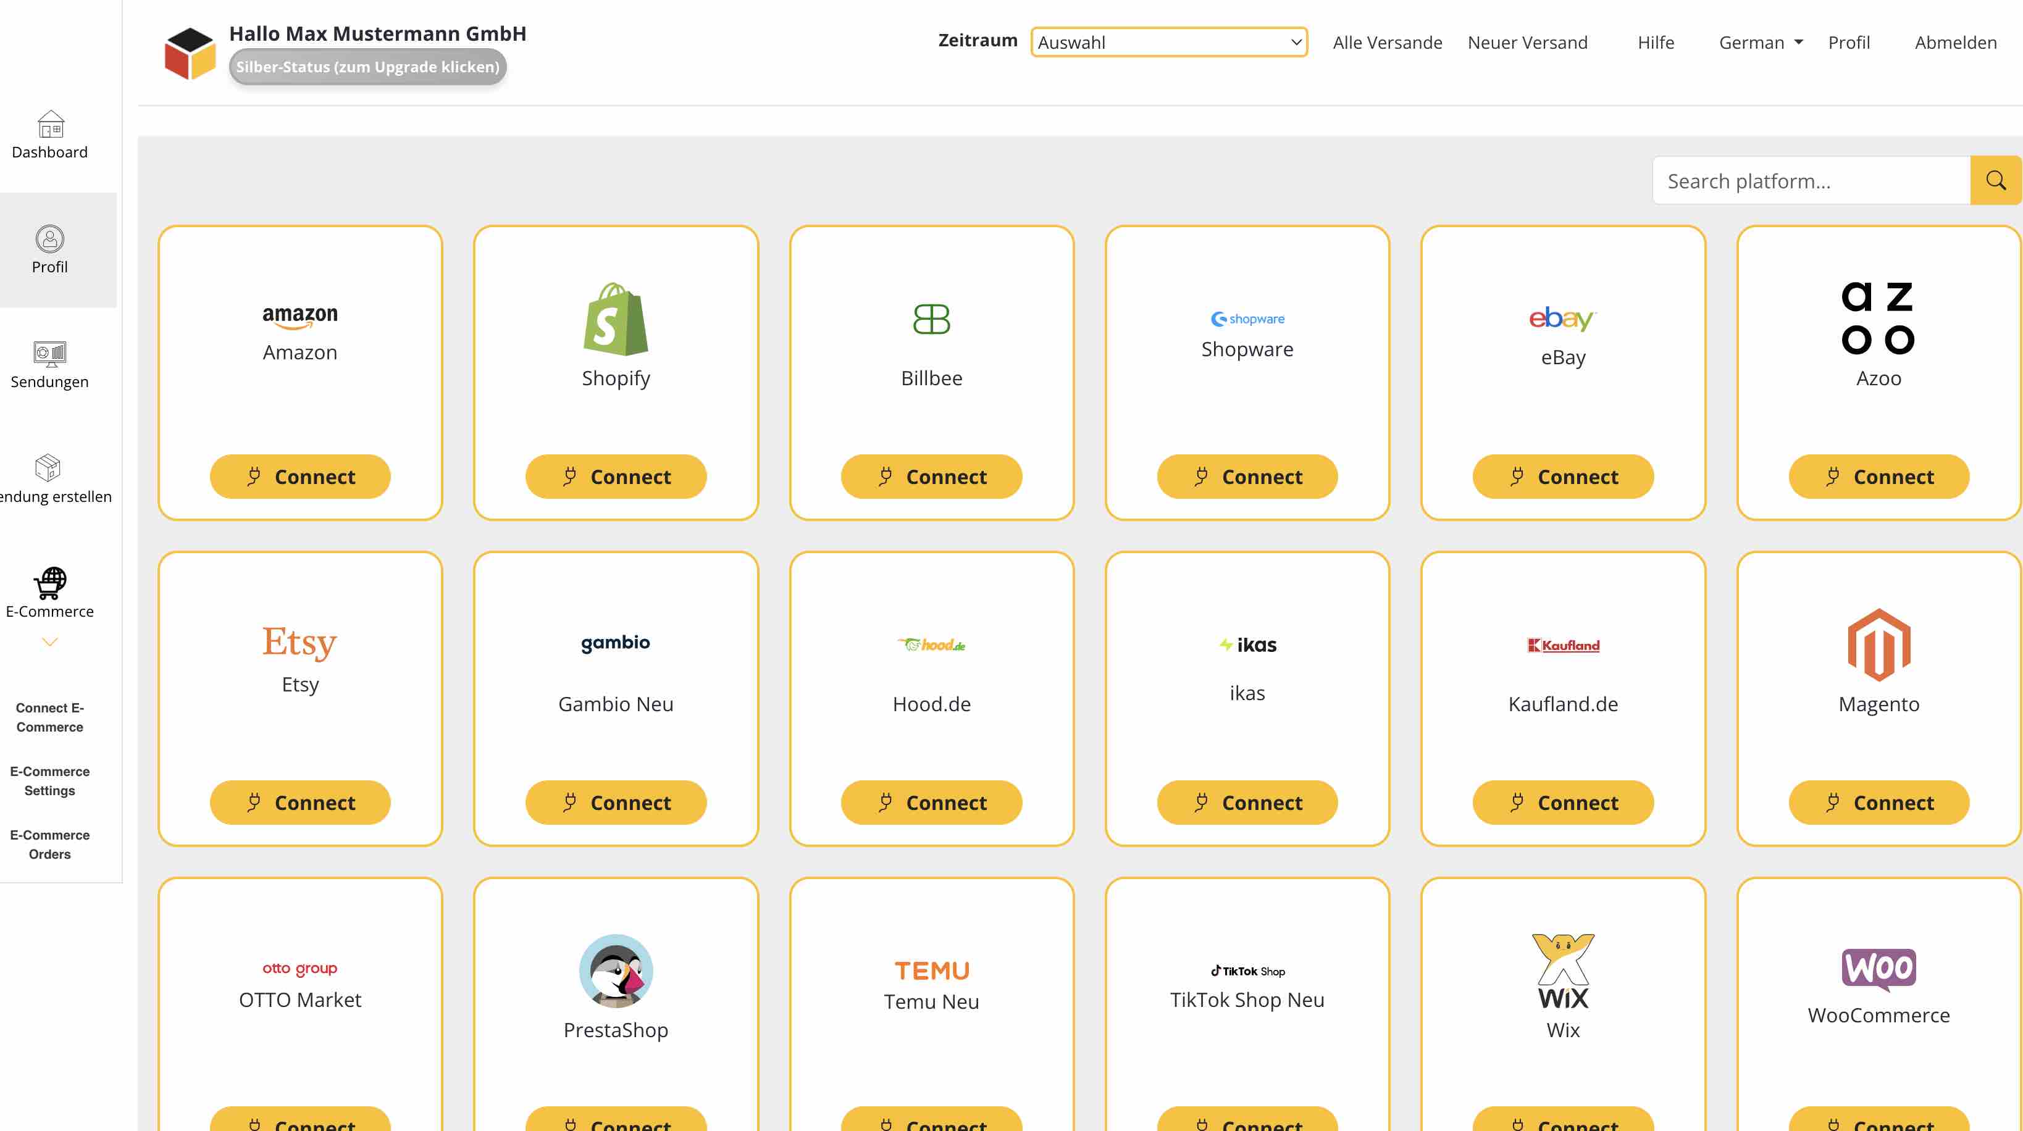Screen dimensions: 2023x1131
Task: Connect the Etsy platform
Action: tap(300, 802)
